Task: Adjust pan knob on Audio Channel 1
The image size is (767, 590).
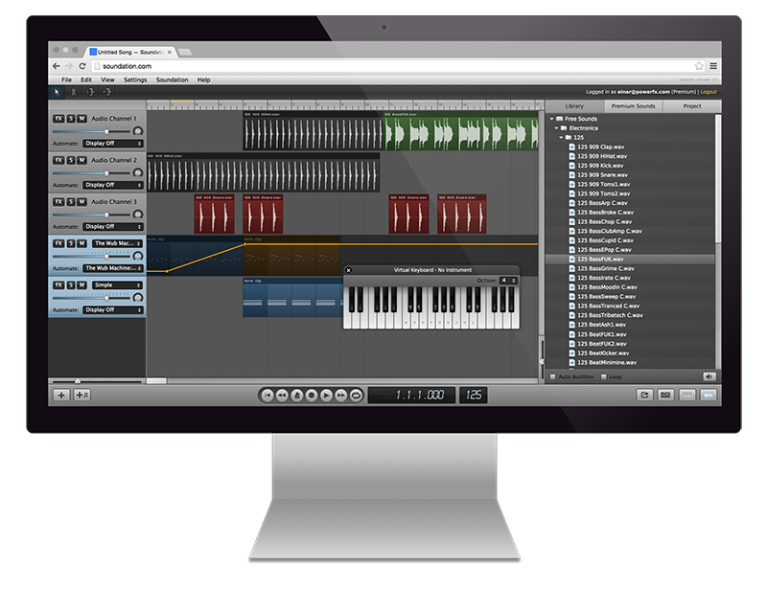Action: [138, 131]
